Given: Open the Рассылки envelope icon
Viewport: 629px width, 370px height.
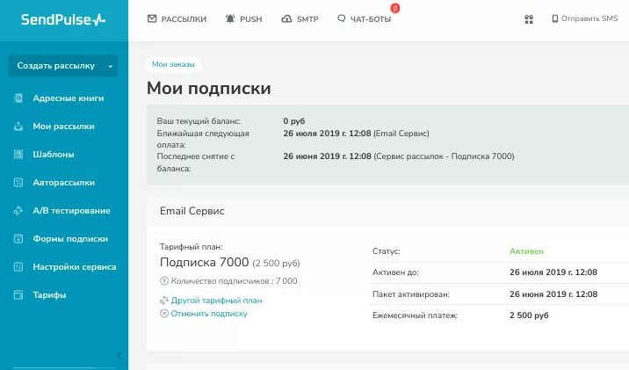Looking at the screenshot, I should (x=152, y=18).
